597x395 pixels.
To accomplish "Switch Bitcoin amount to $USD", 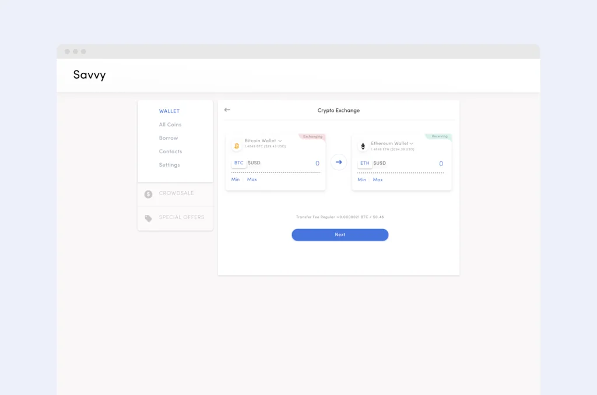I will [254, 163].
